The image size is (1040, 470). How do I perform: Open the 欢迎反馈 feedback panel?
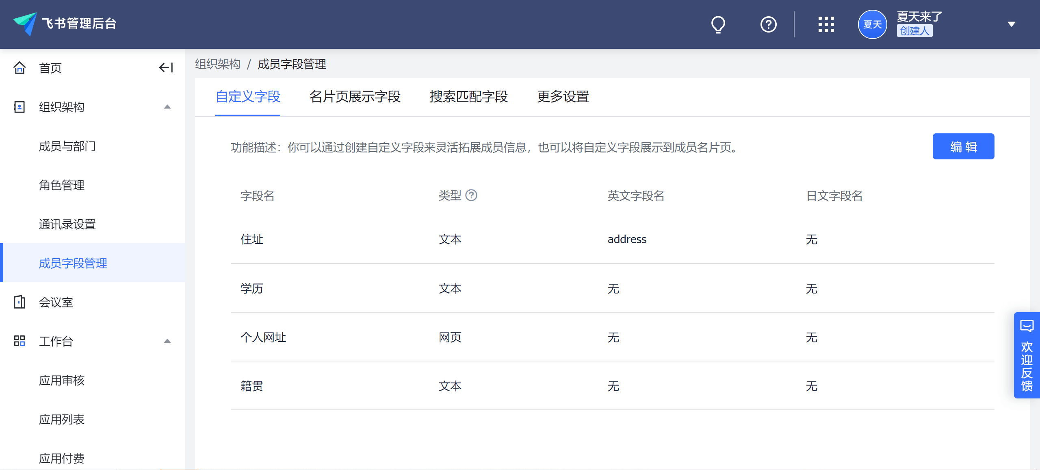click(1027, 355)
